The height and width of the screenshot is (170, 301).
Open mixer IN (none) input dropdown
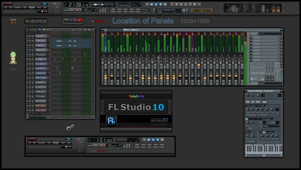[x=270, y=33]
